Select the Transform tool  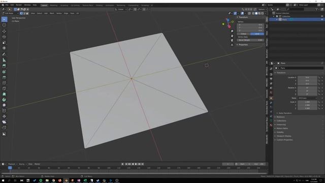tap(4, 48)
